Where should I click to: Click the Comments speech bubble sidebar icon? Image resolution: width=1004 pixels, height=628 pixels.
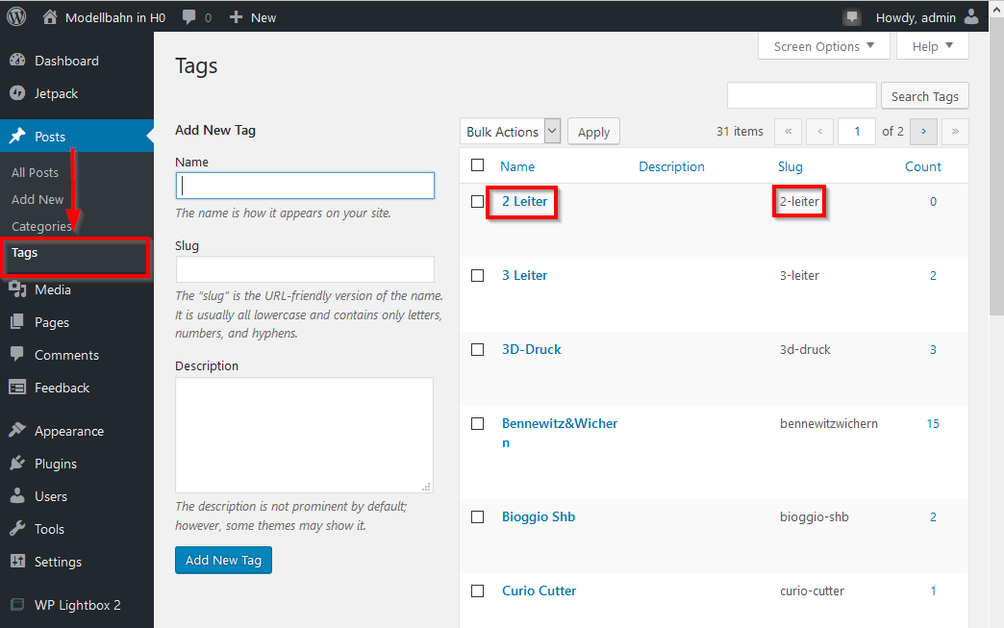[x=17, y=354]
